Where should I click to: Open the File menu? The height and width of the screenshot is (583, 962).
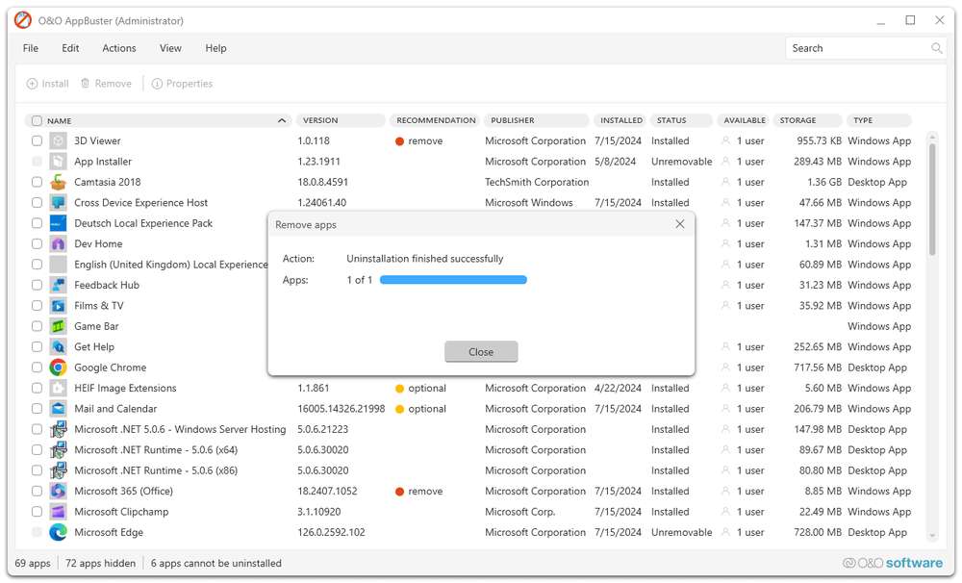tap(31, 48)
